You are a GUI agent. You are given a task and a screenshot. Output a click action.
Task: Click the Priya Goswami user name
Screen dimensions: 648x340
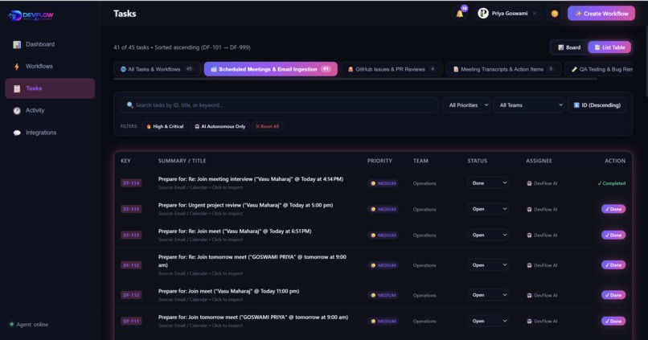click(510, 14)
